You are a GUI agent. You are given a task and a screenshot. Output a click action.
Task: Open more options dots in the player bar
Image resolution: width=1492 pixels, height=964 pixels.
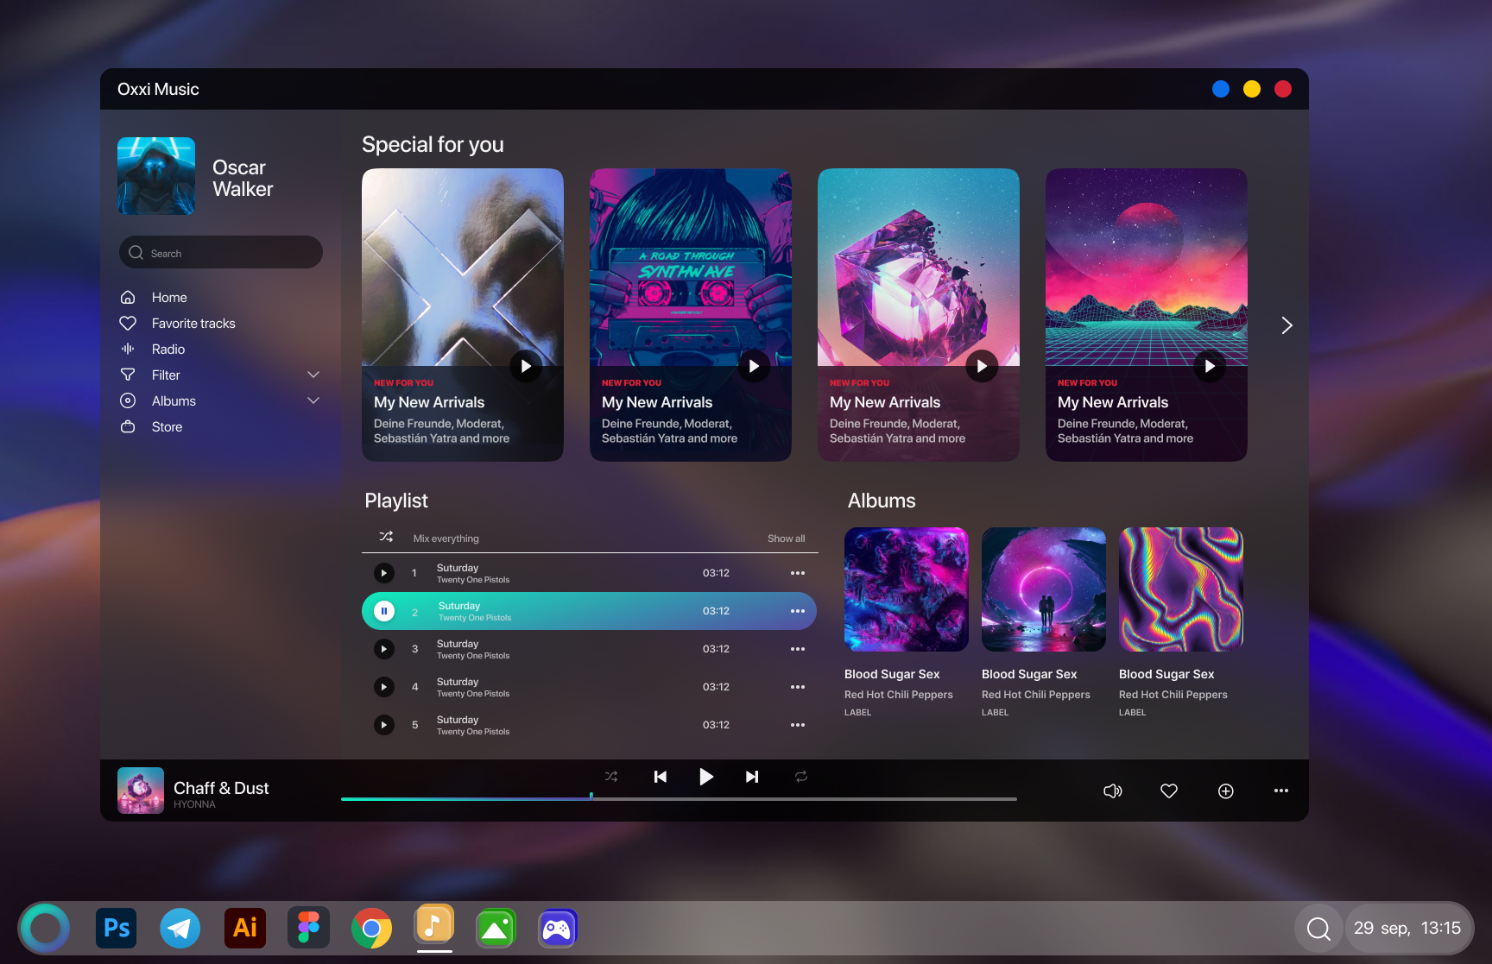tap(1281, 791)
